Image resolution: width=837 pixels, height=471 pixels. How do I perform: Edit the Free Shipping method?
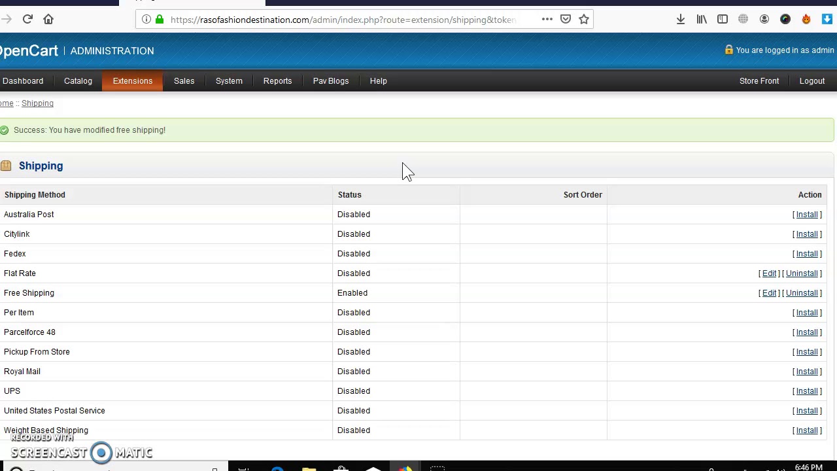click(x=769, y=293)
